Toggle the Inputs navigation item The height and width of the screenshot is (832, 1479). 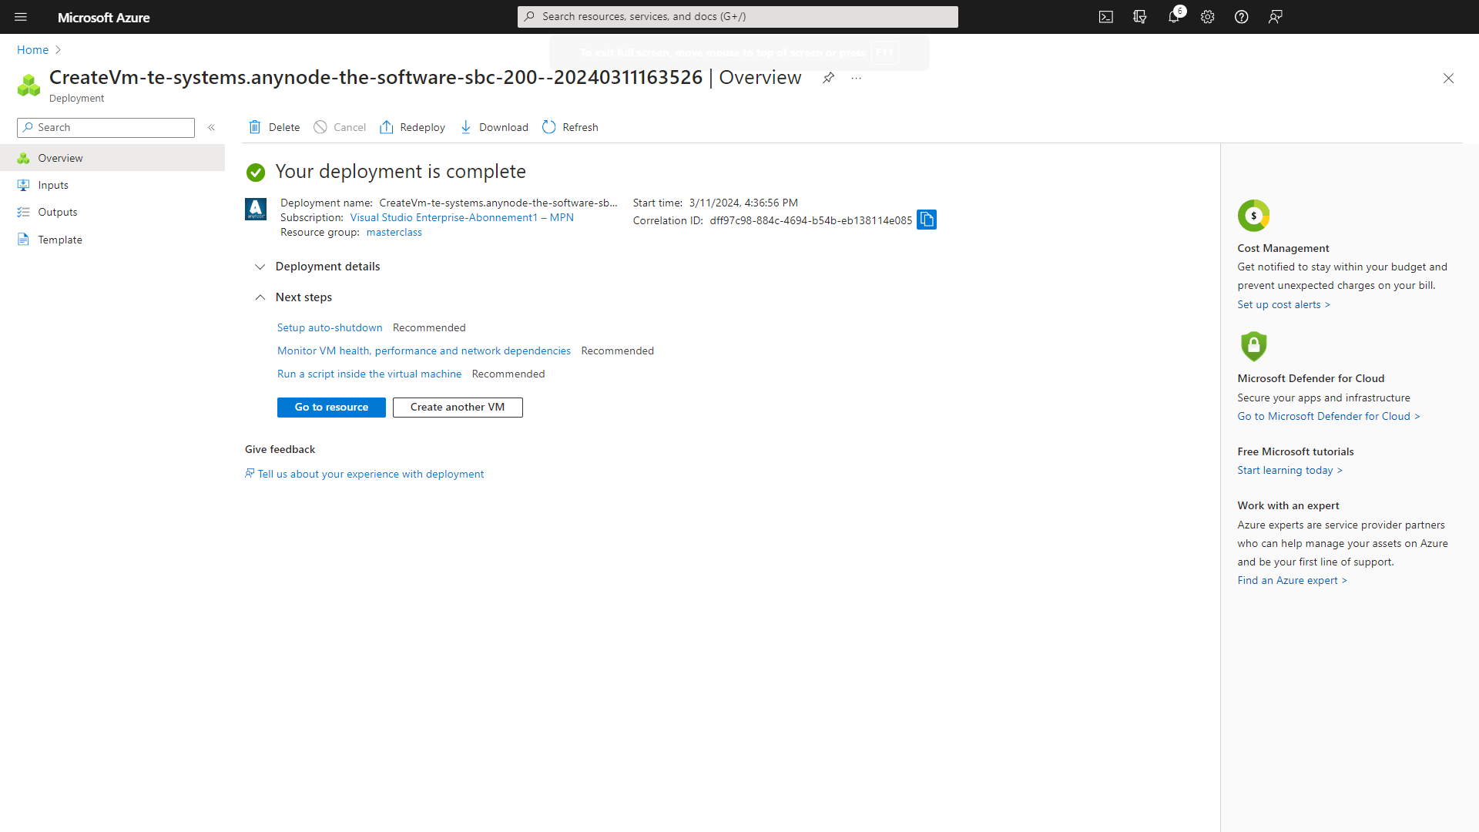(52, 185)
